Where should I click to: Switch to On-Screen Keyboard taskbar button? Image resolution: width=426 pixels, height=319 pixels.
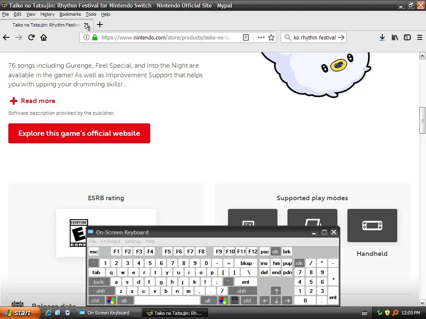(108, 313)
